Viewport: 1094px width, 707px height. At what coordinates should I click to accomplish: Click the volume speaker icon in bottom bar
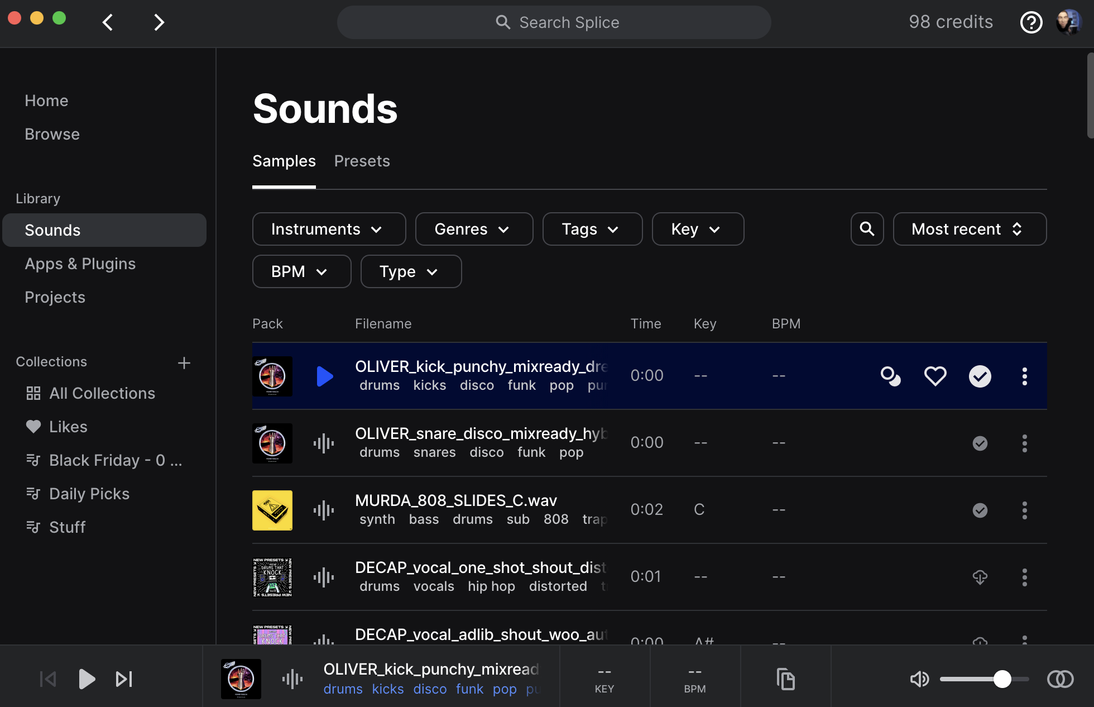(919, 680)
